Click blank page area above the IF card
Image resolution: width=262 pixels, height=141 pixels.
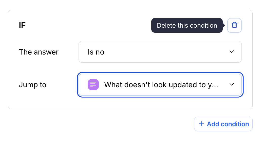(x=127, y=5)
